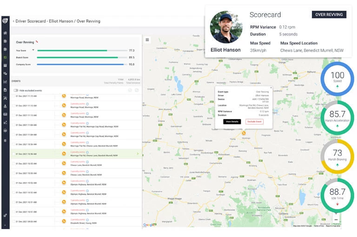
Task: Click the info icon on the Elizabeth Street event
Action: tap(87, 219)
